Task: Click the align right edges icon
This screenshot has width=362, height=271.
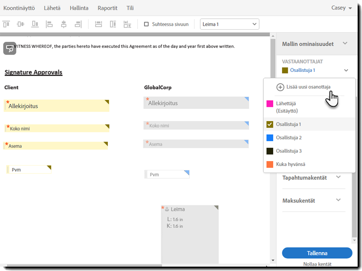Action: [78, 24]
